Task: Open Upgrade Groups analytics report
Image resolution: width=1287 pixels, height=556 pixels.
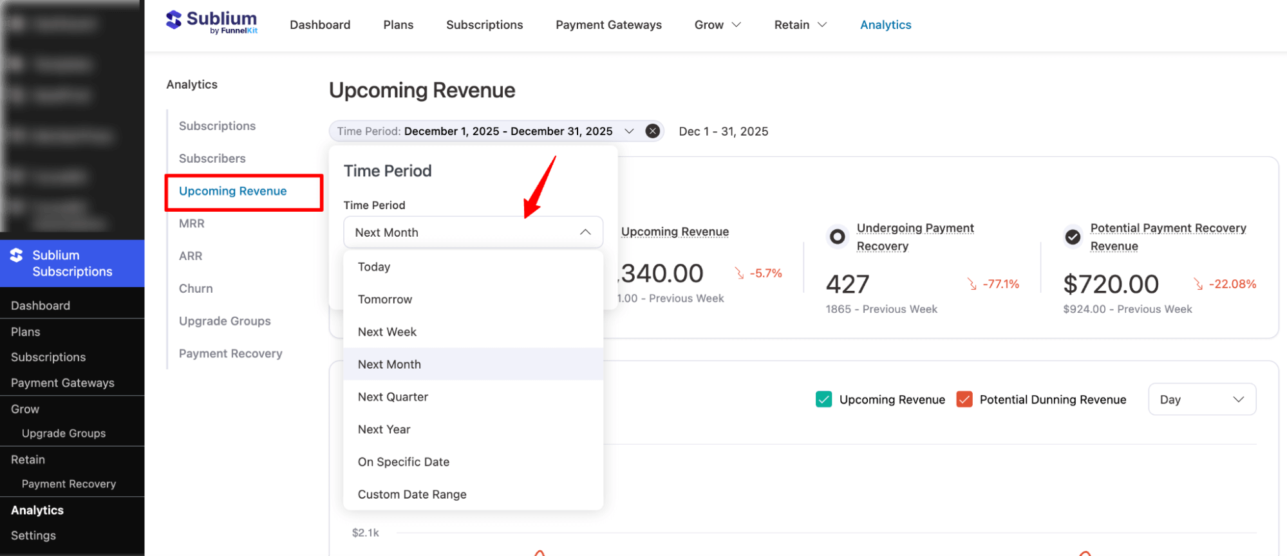Action: 225,321
